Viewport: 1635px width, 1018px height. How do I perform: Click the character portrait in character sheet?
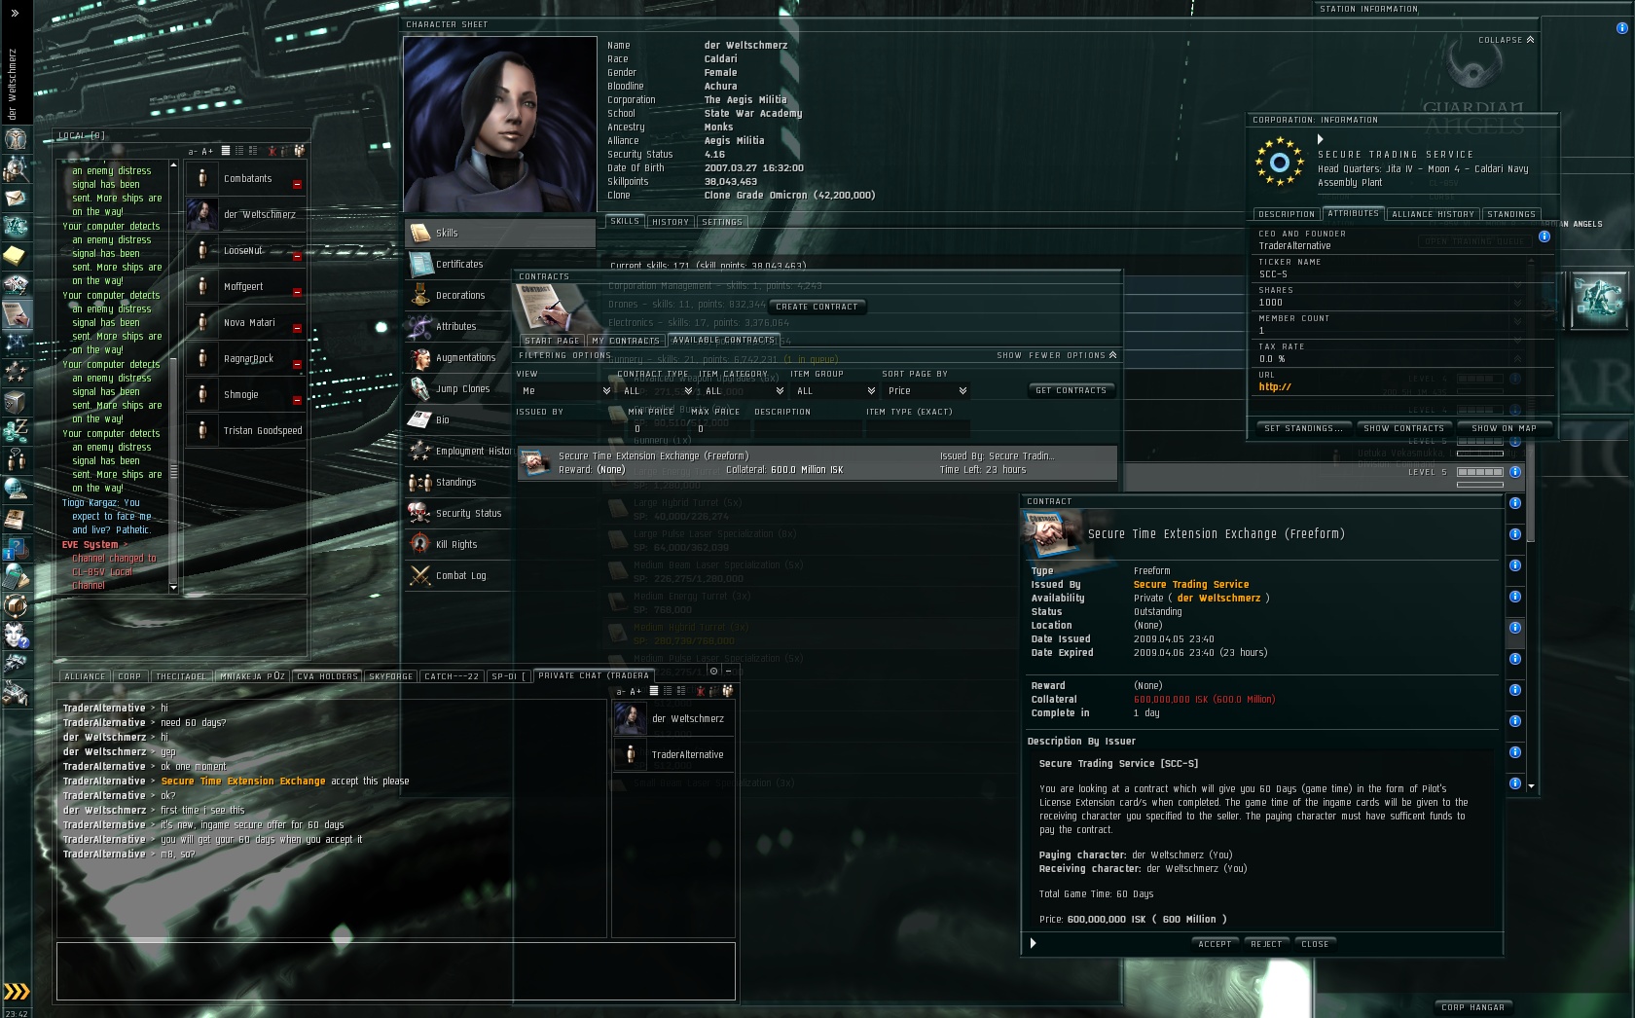pos(499,125)
